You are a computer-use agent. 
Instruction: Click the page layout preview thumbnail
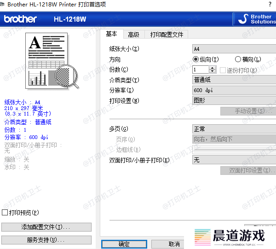click(x=52, y=61)
